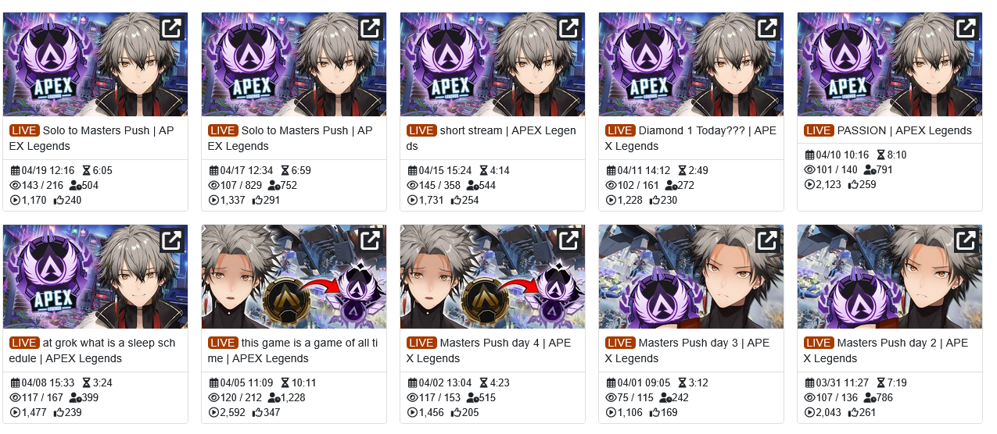Screen dimensions: 997x434
Task: Click external link icon on Masters Push day 2
Action: (966, 240)
